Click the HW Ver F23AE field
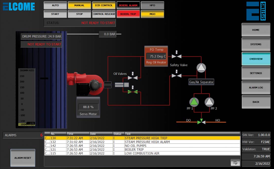The width and height of the screenshot is (274, 169). [x=256, y=142]
